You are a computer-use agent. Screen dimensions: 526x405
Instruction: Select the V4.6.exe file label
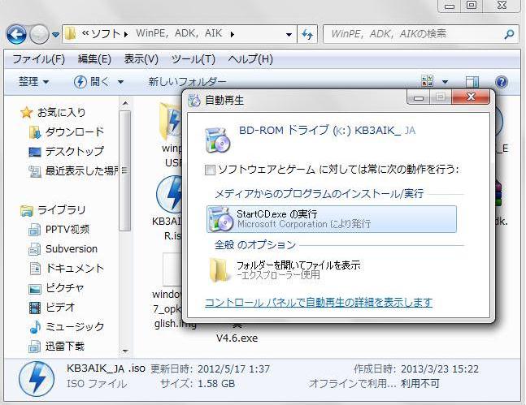coord(237,338)
